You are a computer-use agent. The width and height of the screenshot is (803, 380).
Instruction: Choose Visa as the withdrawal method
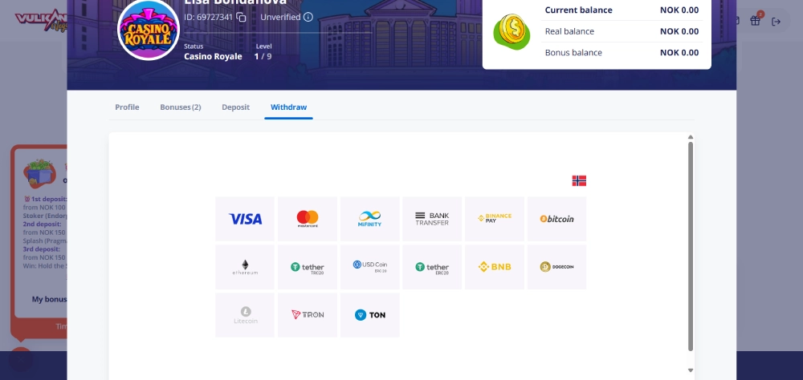pyautogui.click(x=245, y=219)
